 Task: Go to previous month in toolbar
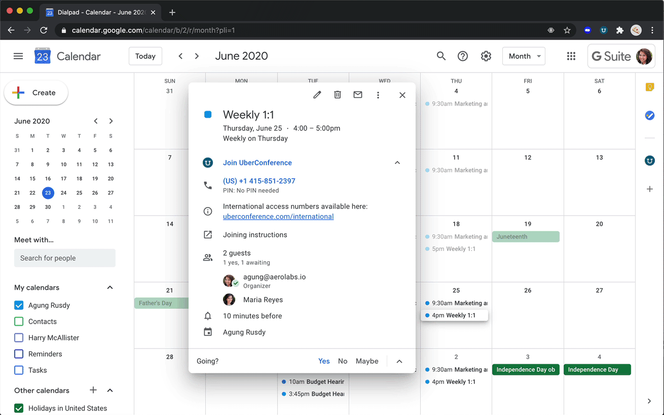pos(180,56)
